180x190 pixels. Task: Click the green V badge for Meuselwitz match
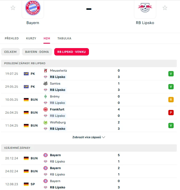(171, 74)
